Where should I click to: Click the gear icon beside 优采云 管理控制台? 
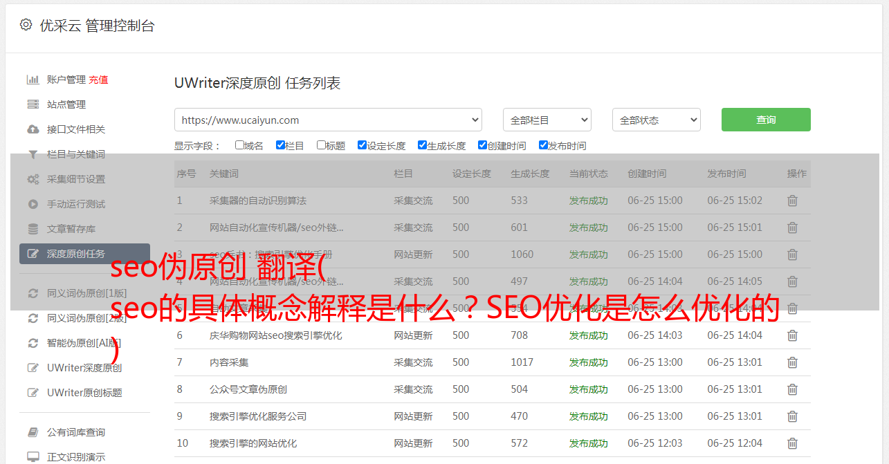point(26,25)
